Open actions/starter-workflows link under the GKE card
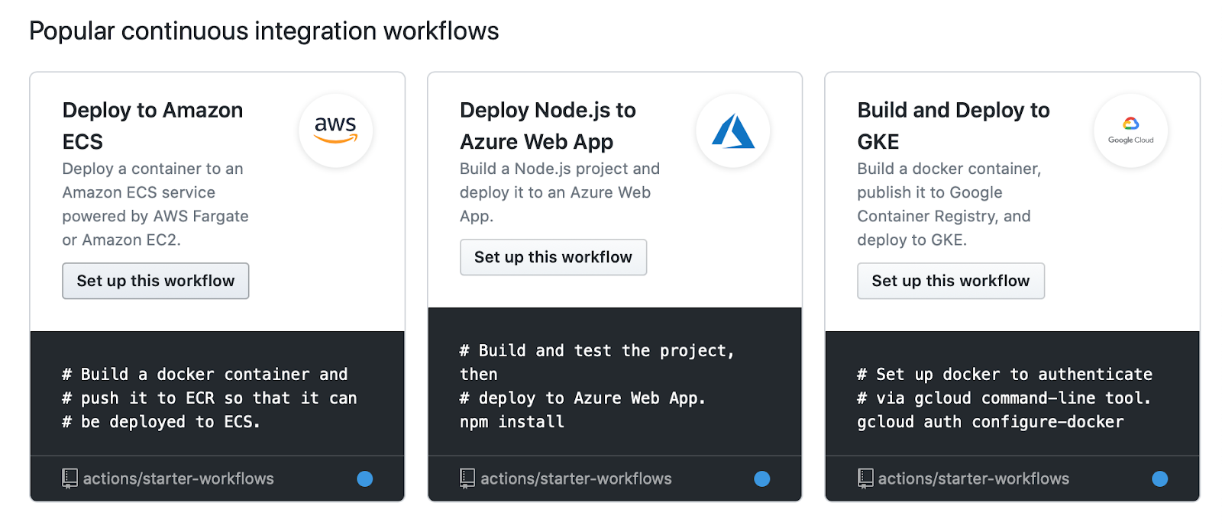The image size is (1222, 525). coord(974,478)
